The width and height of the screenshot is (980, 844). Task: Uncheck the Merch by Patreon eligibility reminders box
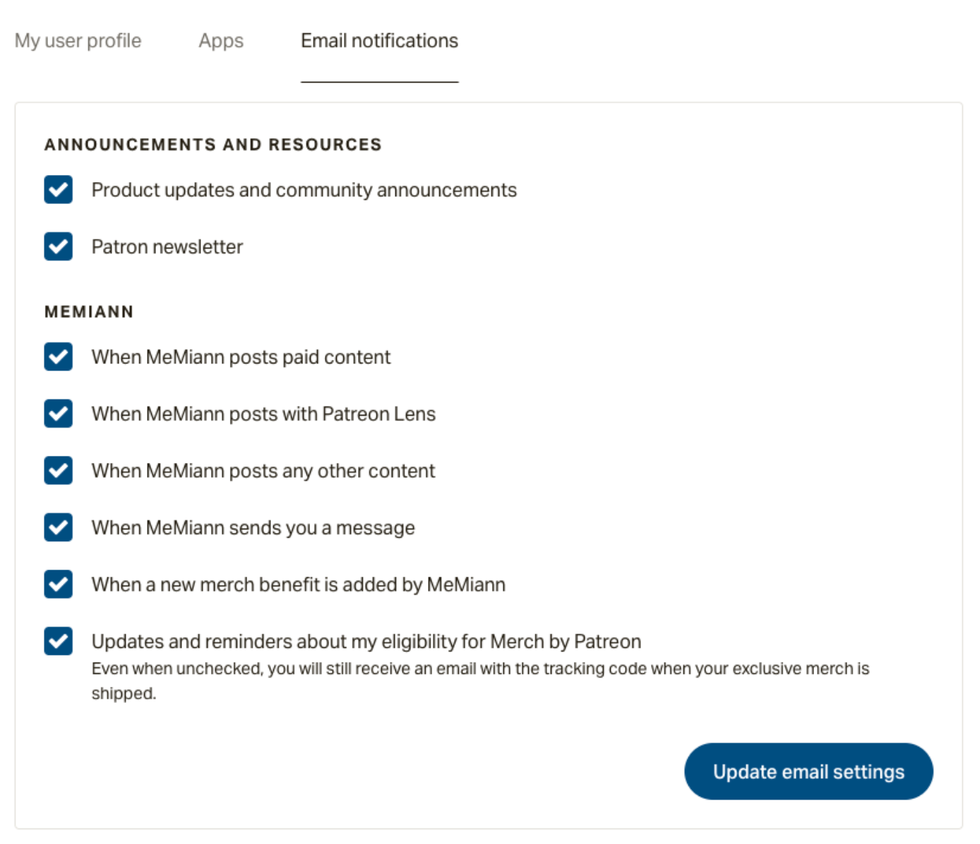(x=58, y=641)
